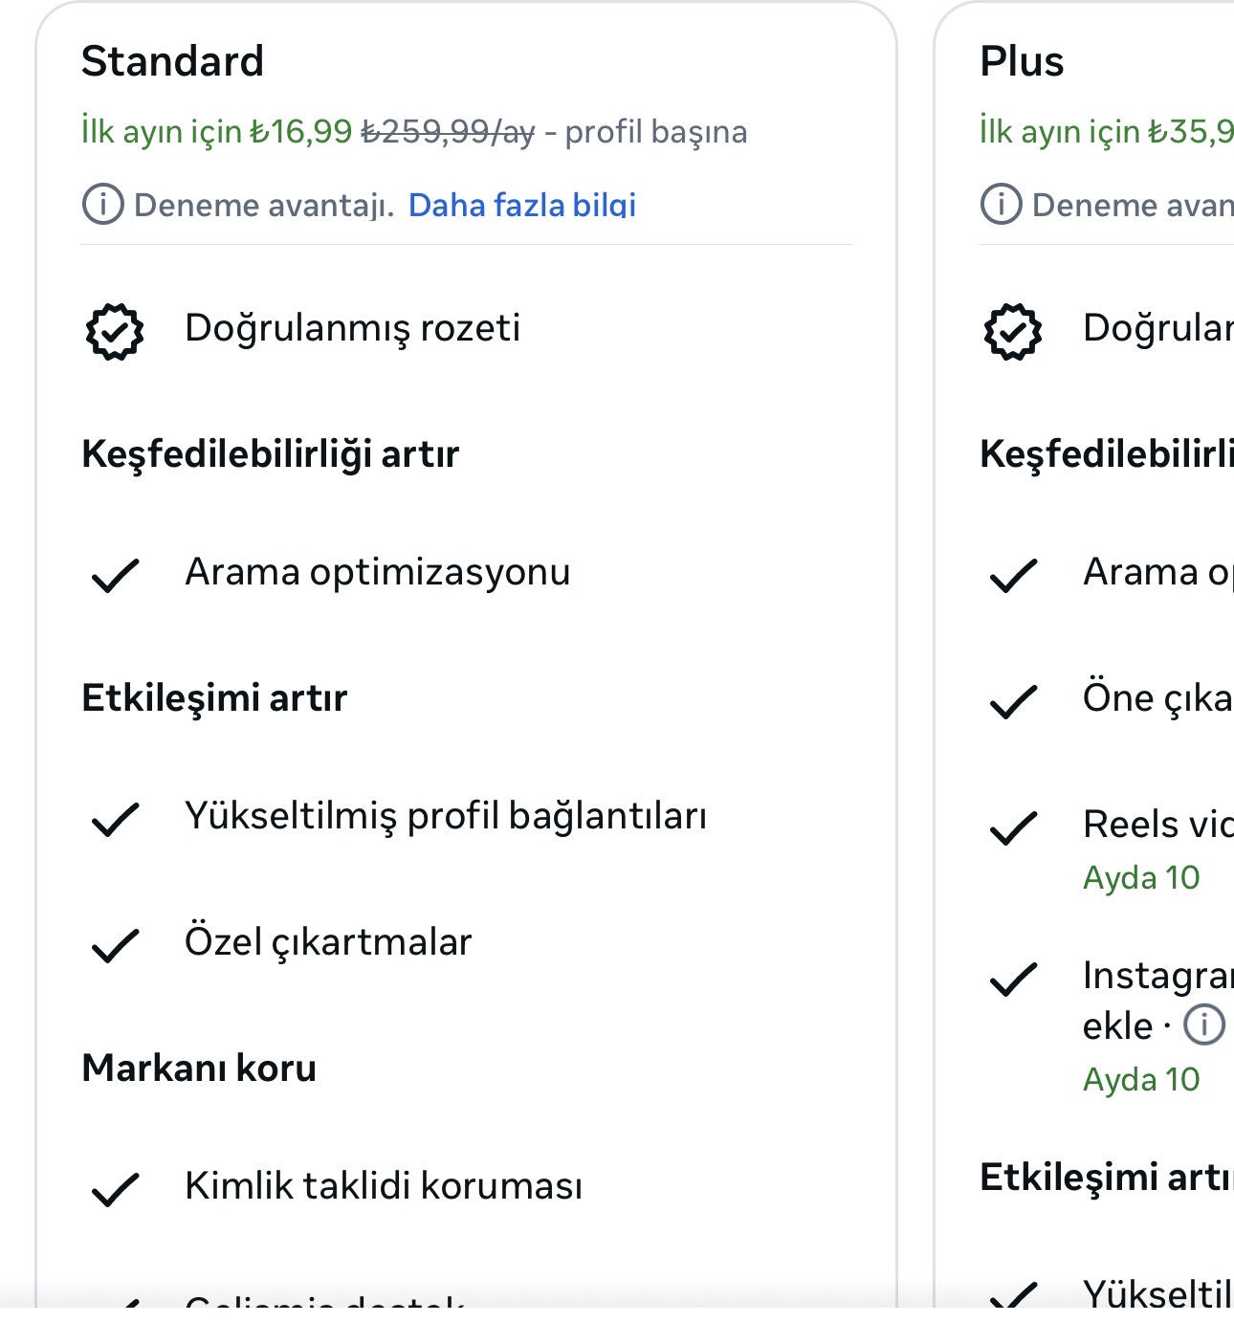
Task: Click checkmark beside Öne çıka feature in Plus
Action: click(x=1013, y=701)
